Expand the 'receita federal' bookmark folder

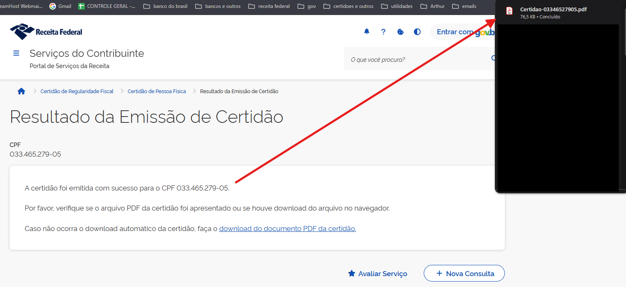269,6
